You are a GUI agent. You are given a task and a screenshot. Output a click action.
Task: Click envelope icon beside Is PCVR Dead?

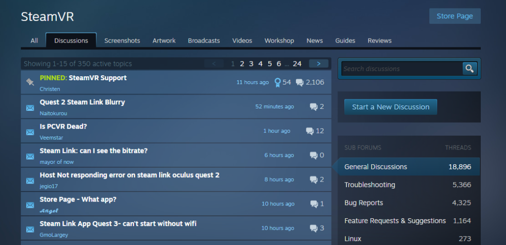[30, 131]
